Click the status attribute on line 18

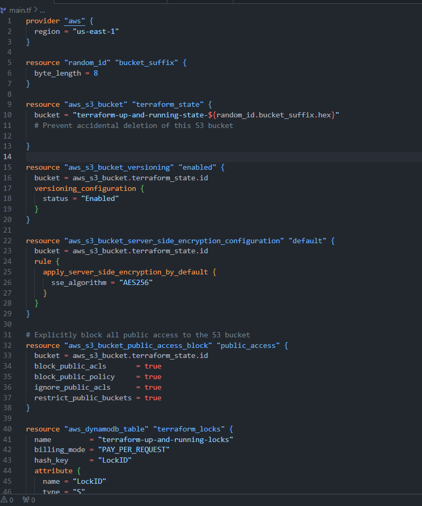coord(55,199)
